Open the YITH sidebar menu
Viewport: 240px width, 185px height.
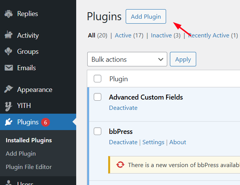38,106
